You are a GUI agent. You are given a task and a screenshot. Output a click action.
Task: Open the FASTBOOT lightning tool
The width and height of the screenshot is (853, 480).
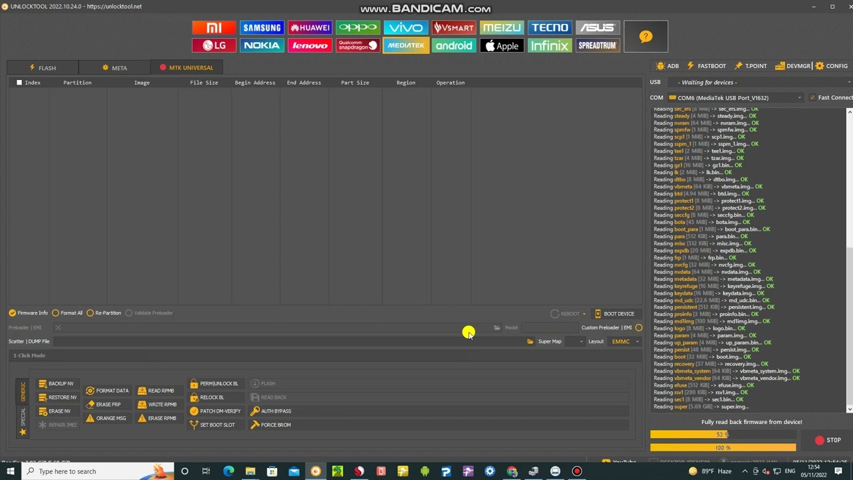point(706,66)
